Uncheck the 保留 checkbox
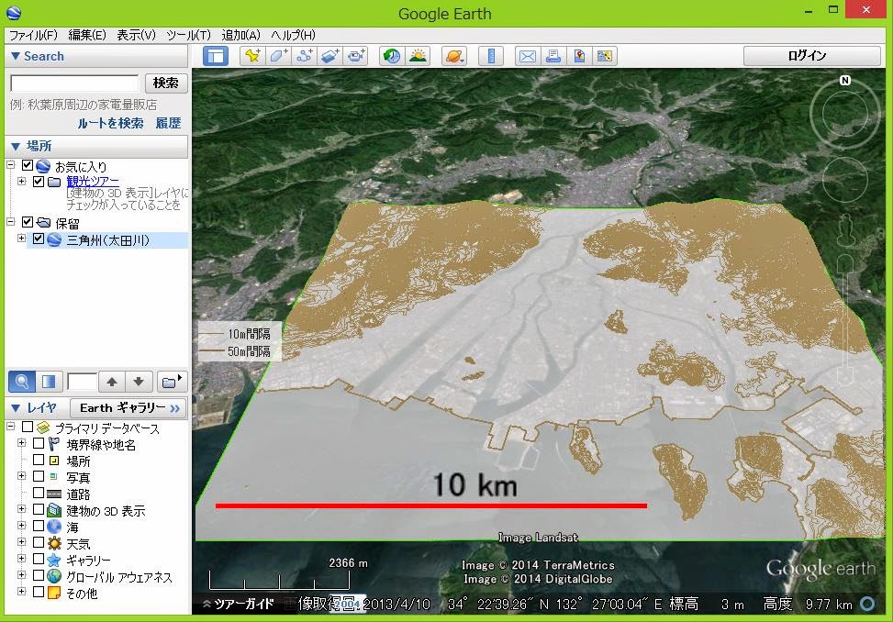The height and width of the screenshot is (622, 893). point(28,222)
